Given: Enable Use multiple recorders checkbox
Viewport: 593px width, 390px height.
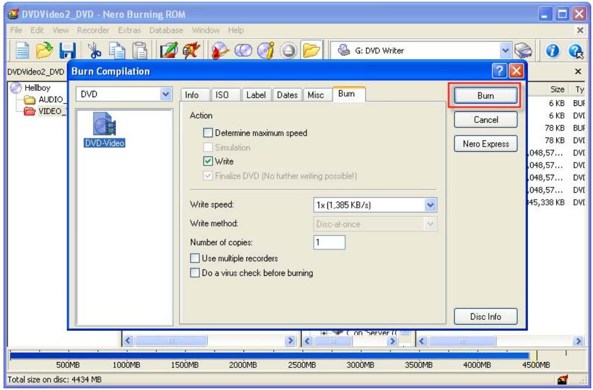Looking at the screenshot, I should click(x=195, y=258).
